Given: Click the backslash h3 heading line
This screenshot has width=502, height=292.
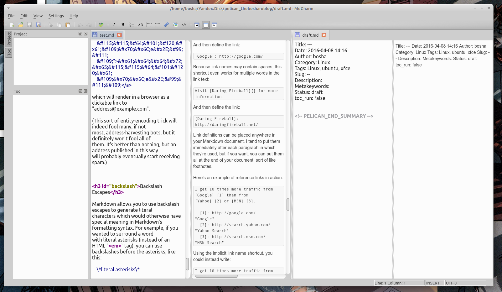Looking at the screenshot, I should coord(127,189).
